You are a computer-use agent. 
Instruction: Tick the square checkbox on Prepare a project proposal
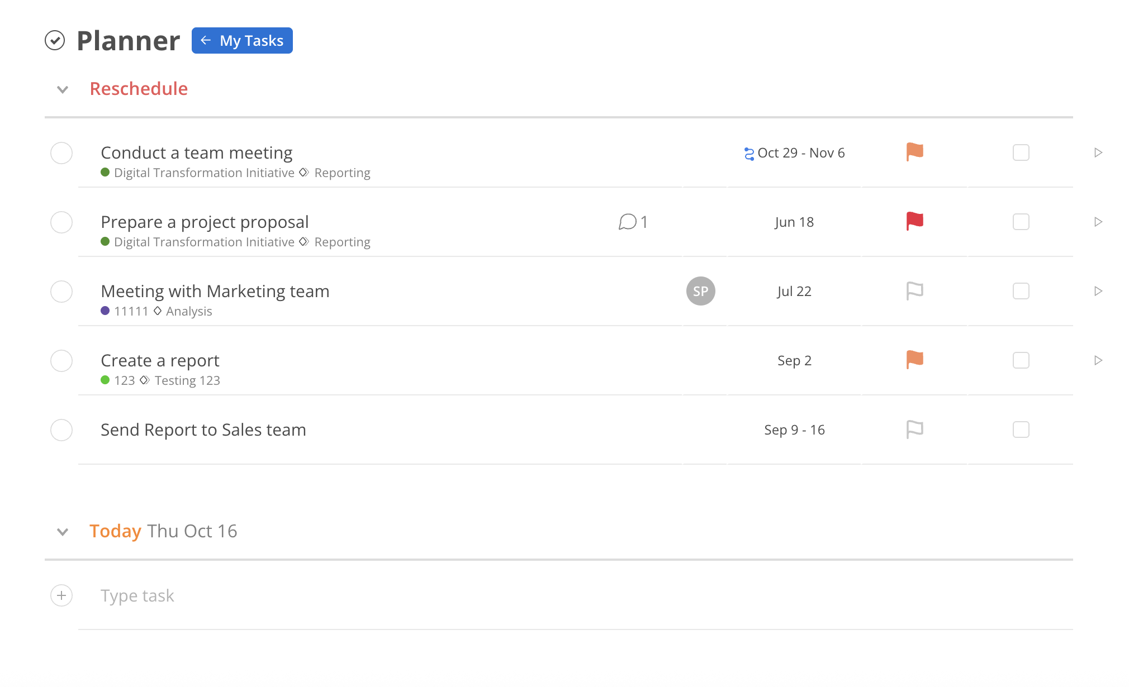click(x=1021, y=222)
